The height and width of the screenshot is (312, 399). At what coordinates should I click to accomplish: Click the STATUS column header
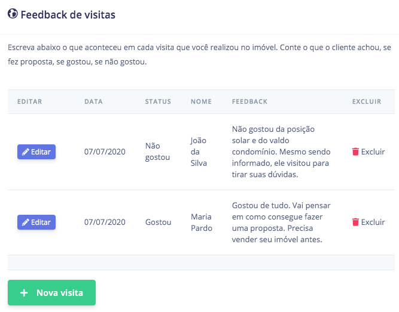point(158,101)
